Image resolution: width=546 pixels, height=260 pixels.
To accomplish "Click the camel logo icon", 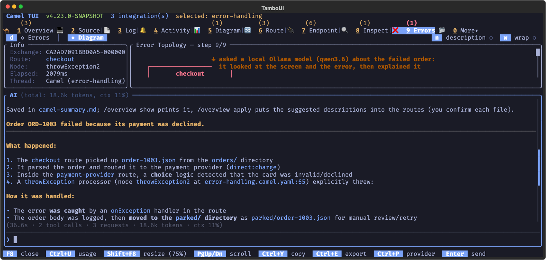I will point(6,30).
